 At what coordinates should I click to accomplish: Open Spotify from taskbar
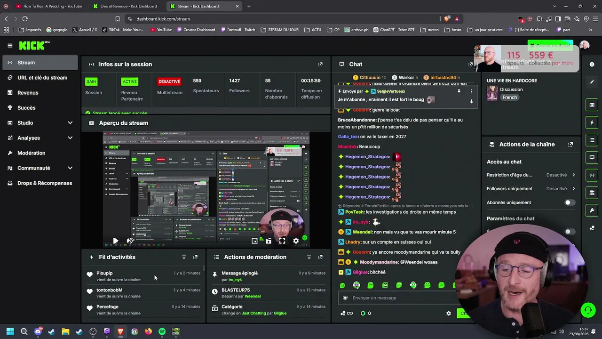(x=162, y=331)
